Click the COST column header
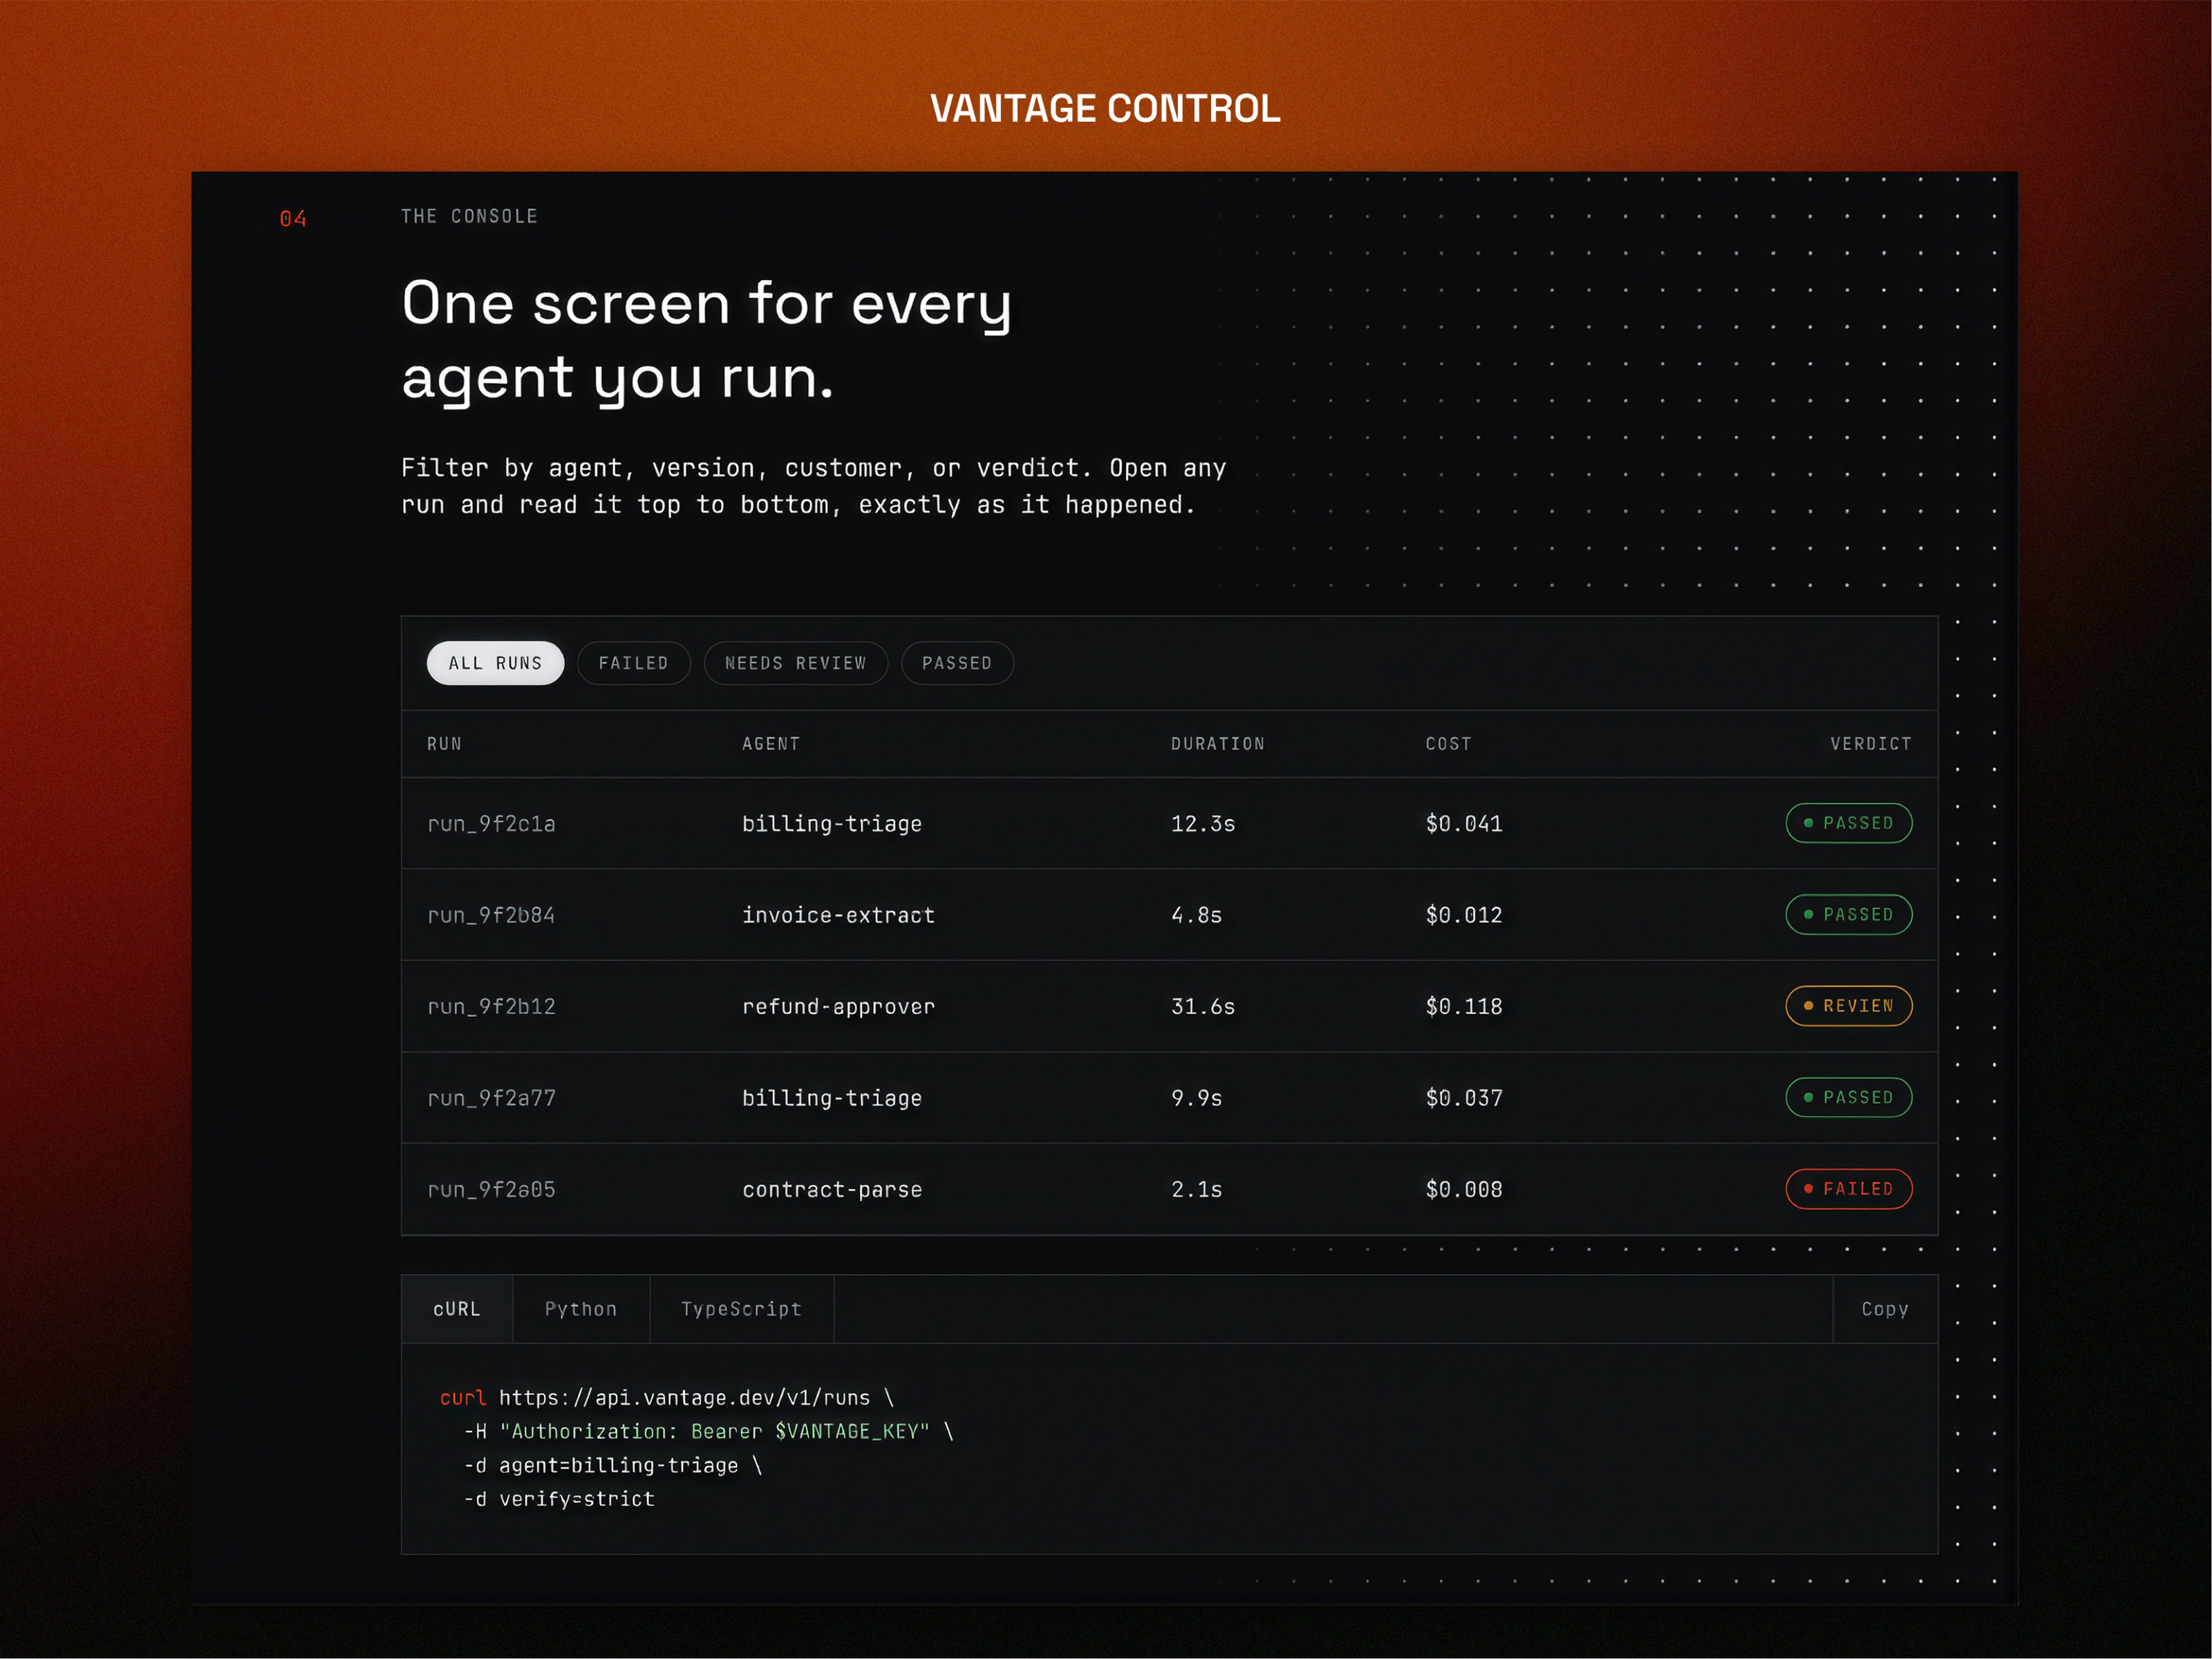 coord(1448,744)
